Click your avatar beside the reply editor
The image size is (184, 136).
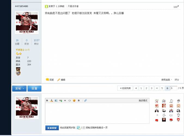click(x=27, y=108)
